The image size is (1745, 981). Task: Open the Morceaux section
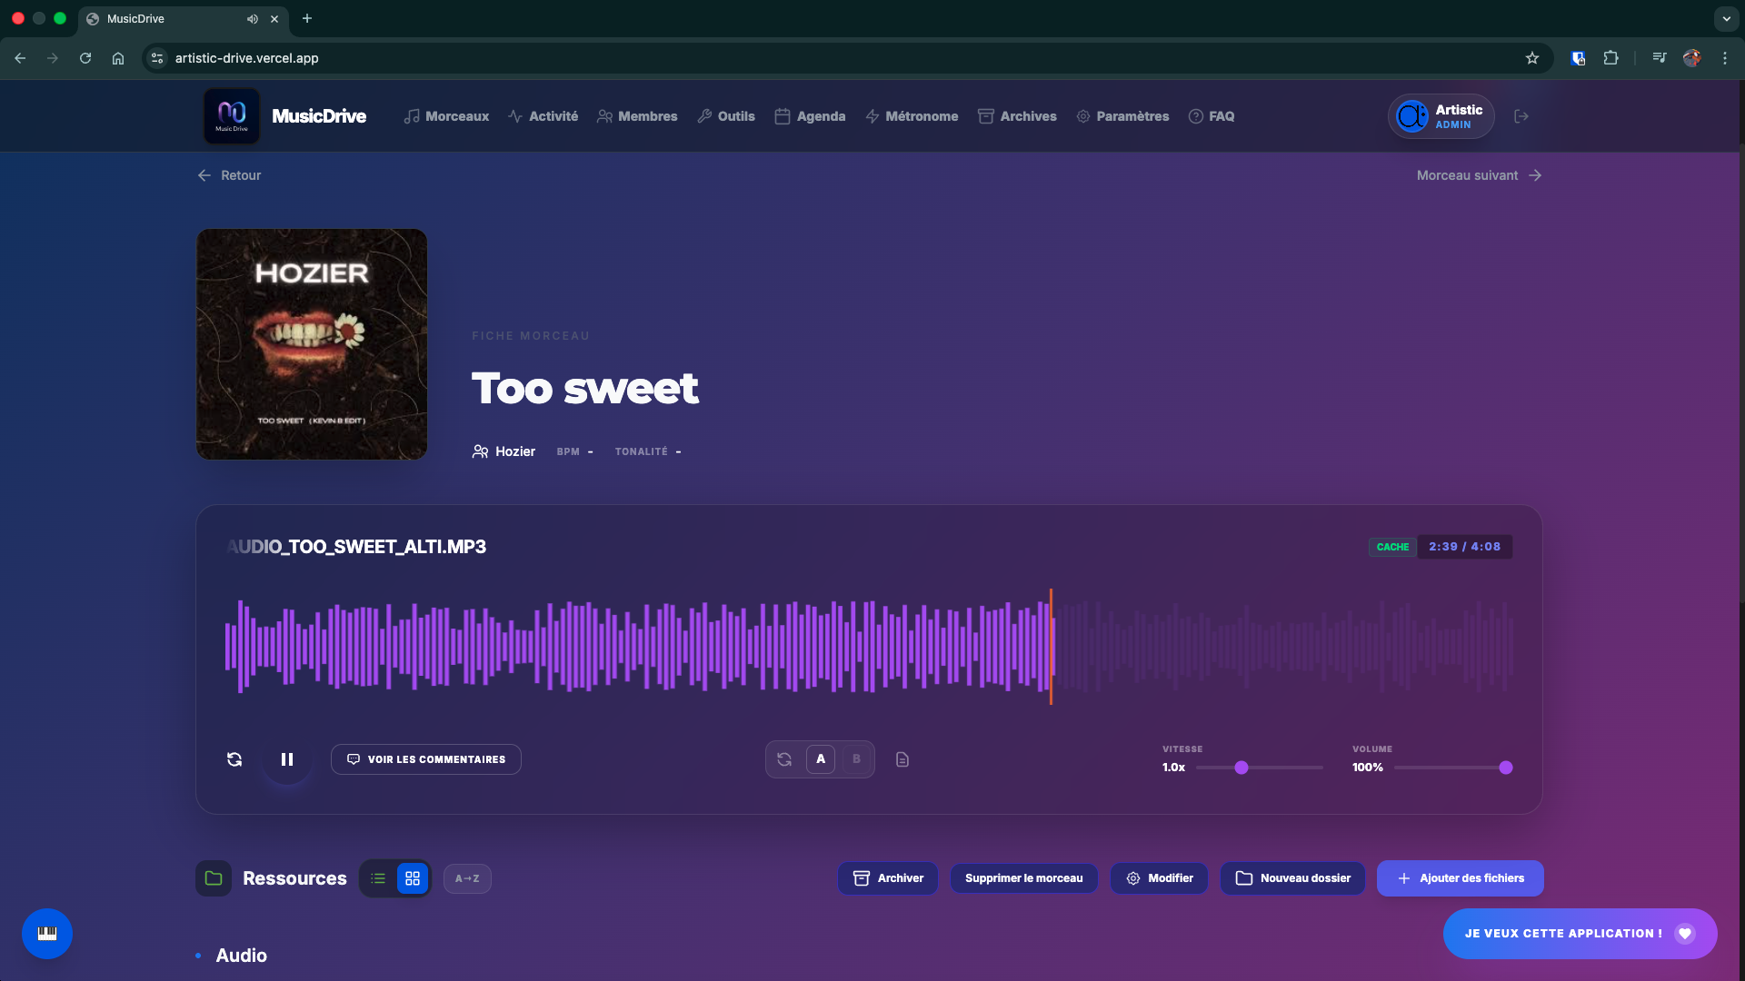446,116
